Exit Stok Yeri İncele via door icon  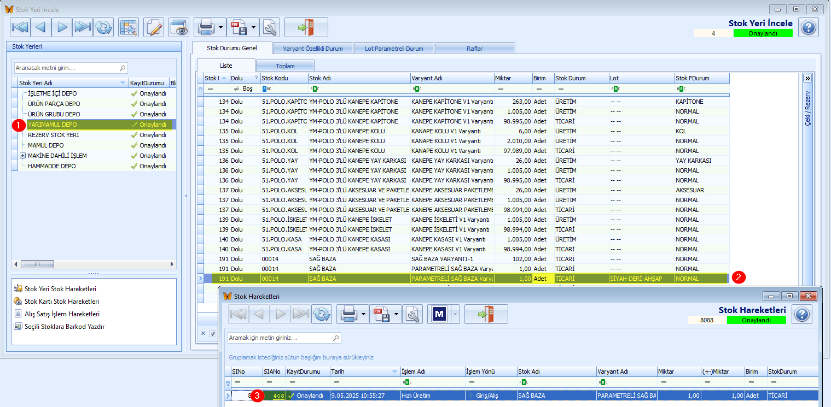click(x=306, y=27)
